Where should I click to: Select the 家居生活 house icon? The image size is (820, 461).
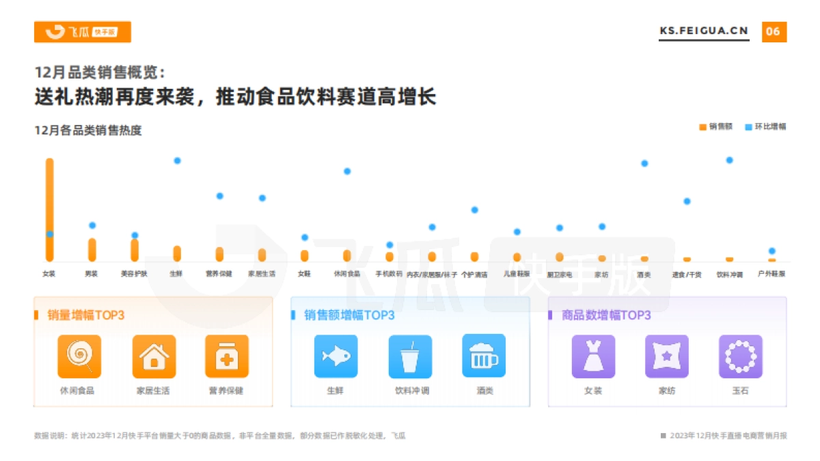click(x=153, y=355)
